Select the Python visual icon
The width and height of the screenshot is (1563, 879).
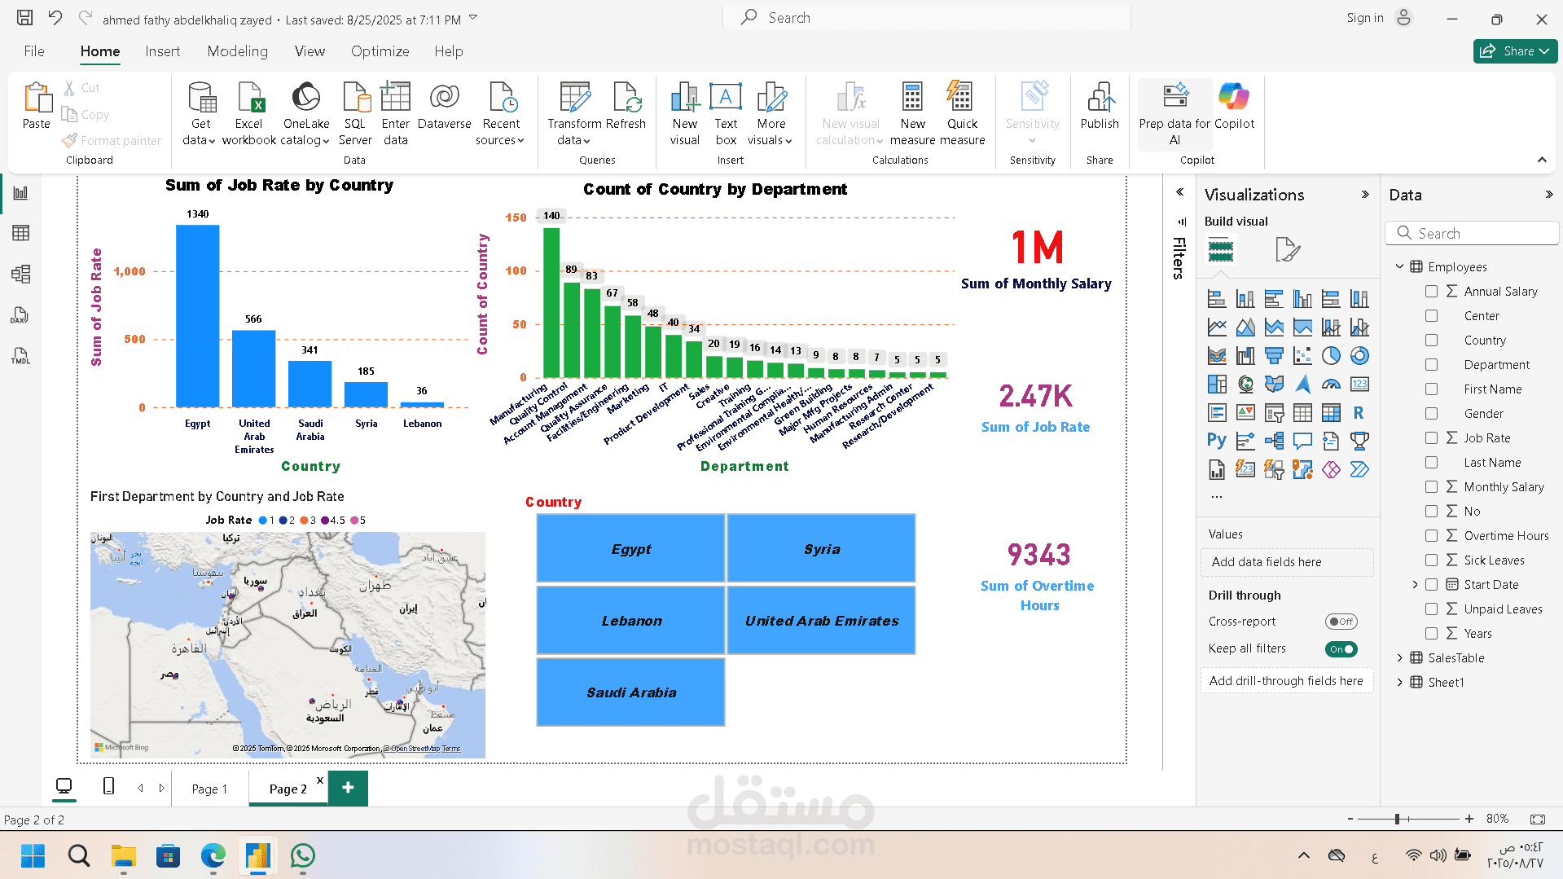point(1217,441)
